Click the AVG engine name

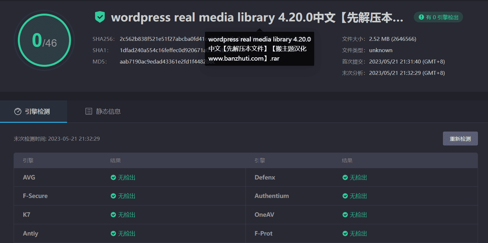[x=29, y=178]
